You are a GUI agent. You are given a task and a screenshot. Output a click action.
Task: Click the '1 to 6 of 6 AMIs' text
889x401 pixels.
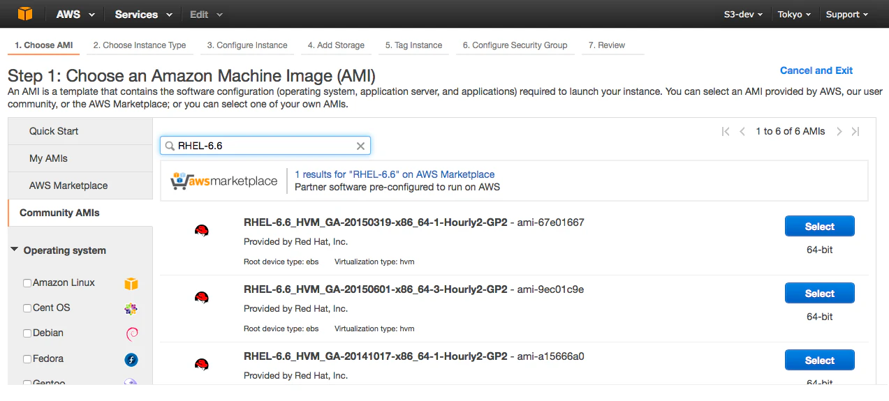click(790, 131)
